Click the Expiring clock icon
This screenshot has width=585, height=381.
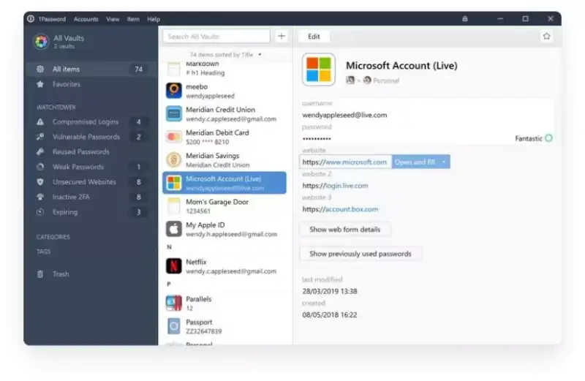(40, 212)
